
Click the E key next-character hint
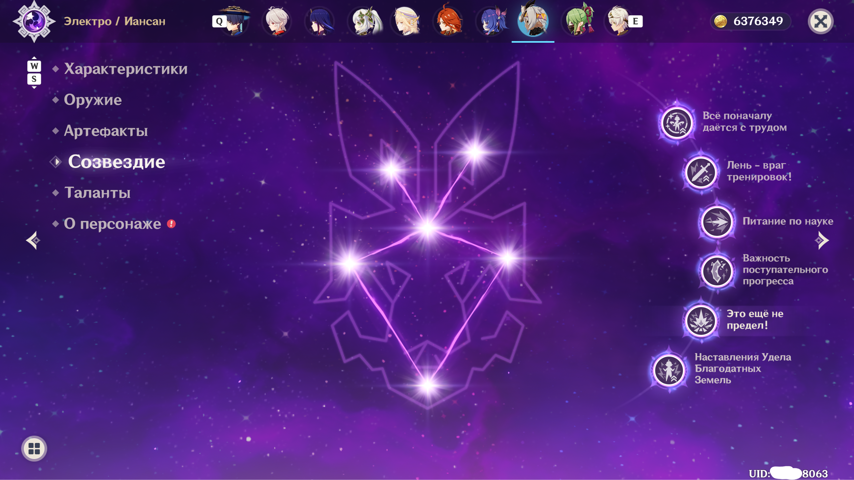[x=635, y=21]
